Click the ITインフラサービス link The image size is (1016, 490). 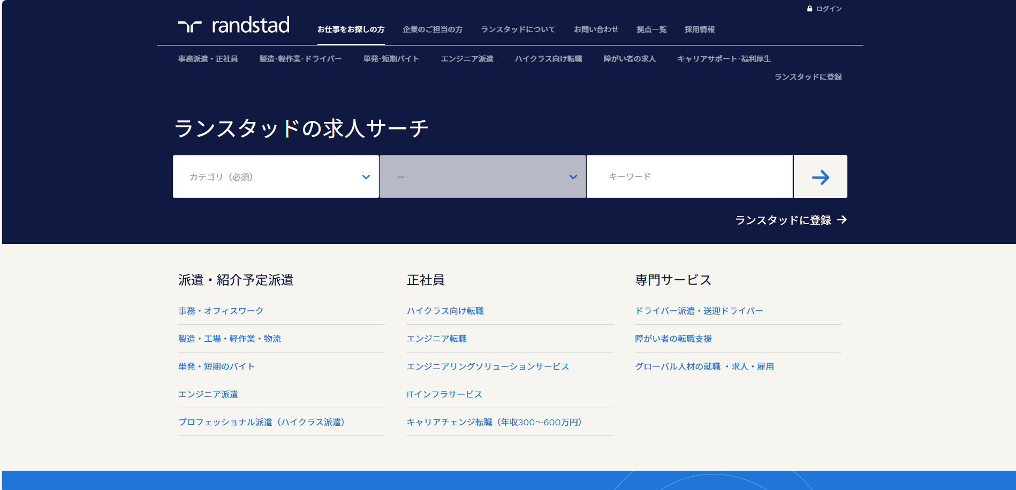(444, 394)
